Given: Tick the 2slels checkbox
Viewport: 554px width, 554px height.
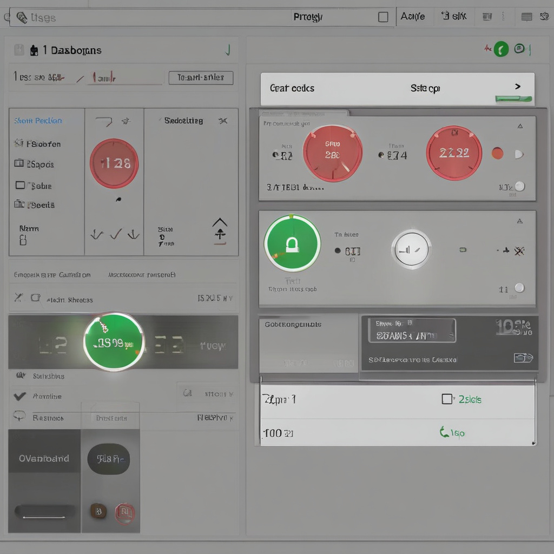Looking at the screenshot, I should [x=447, y=399].
